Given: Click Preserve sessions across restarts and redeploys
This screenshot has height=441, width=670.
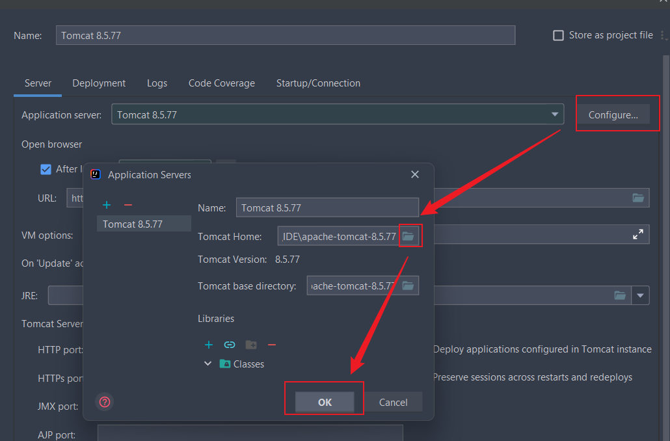Looking at the screenshot, I should 532,377.
